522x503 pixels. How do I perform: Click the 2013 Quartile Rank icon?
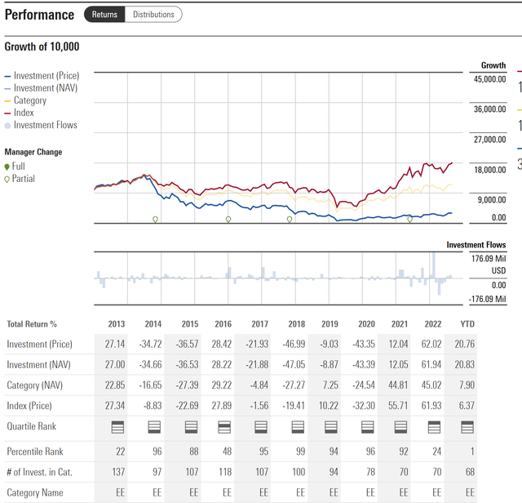point(117,426)
